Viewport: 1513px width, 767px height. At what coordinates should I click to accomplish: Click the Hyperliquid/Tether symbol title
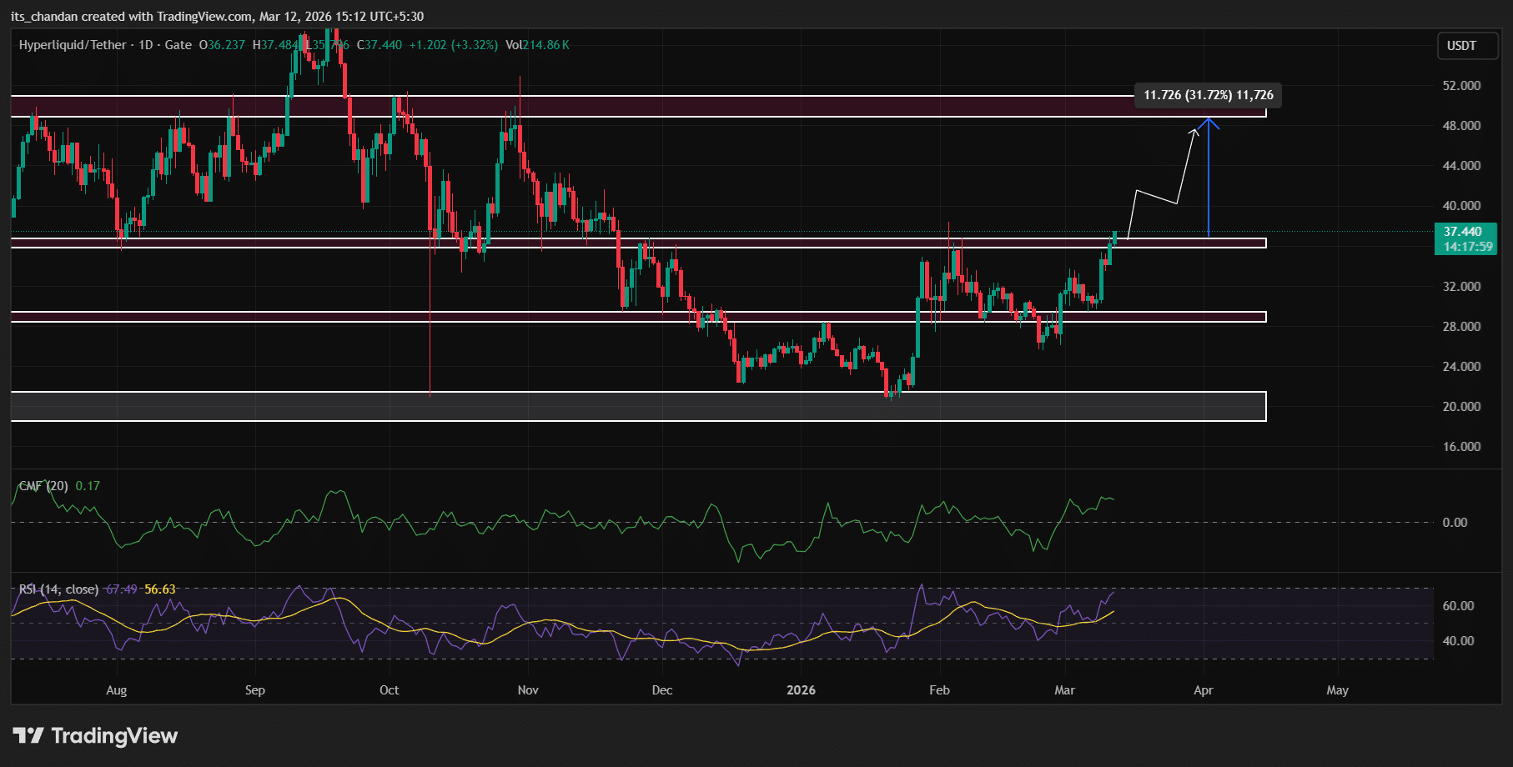[x=73, y=45]
